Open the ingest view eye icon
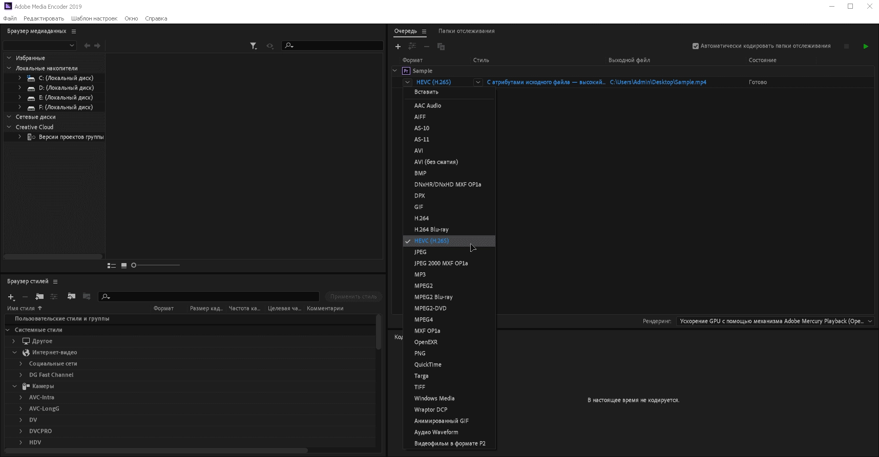The height and width of the screenshot is (457, 879). click(x=270, y=46)
